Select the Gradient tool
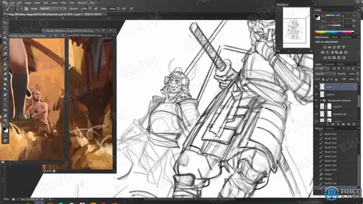The image size is (363, 204). [5, 79]
